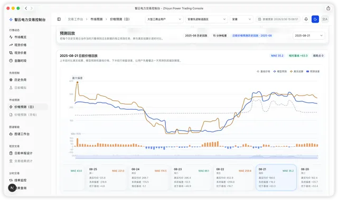Click the share icon in title bar
The width and height of the screenshot is (338, 200).
[x=328, y=8]
